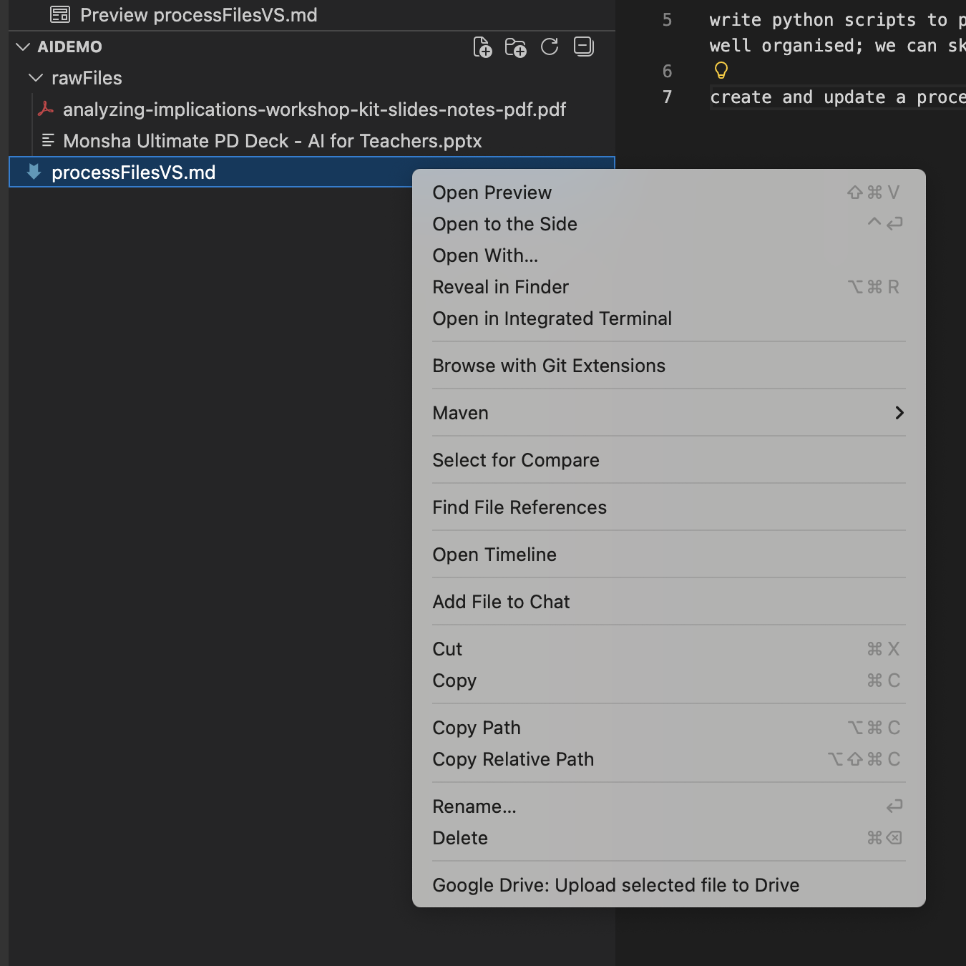This screenshot has height=966, width=966.
Task: Open the Preview processFilesVS.md editor entry
Action: [x=198, y=15]
